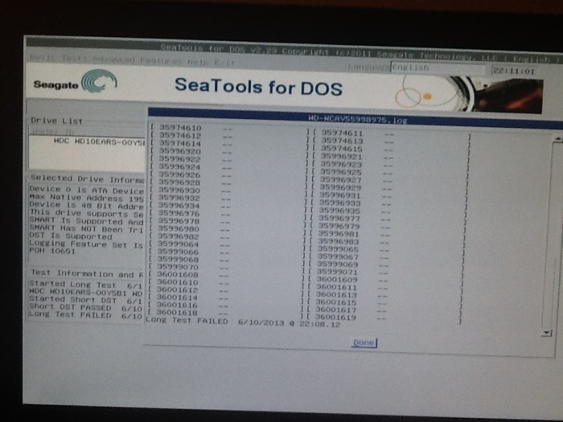Click the Logging Feature Set line

tap(86, 244)
